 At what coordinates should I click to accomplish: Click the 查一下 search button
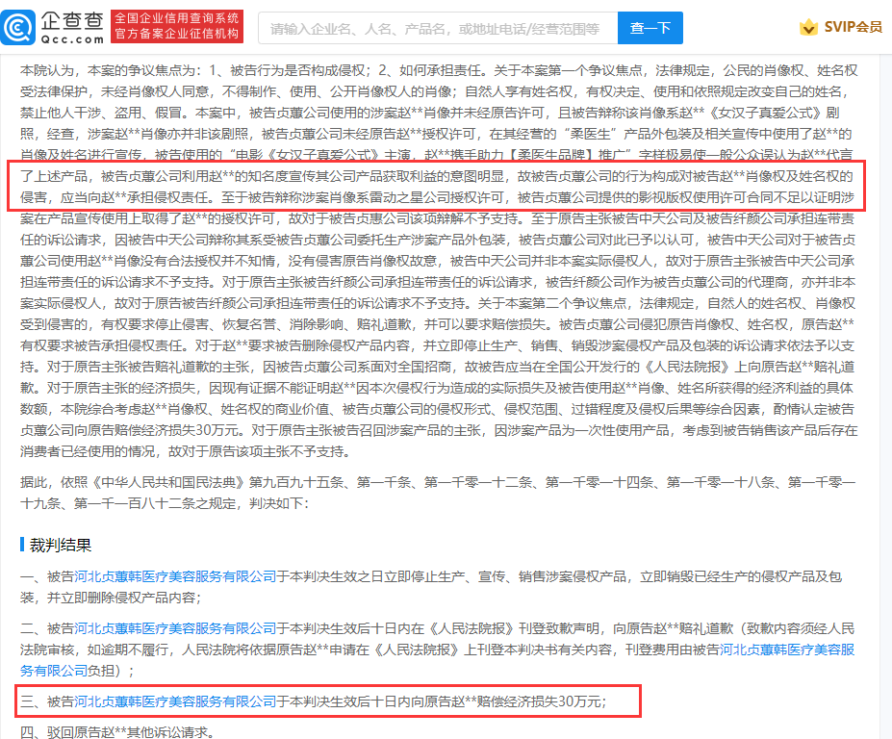click(x=650, y=28)
